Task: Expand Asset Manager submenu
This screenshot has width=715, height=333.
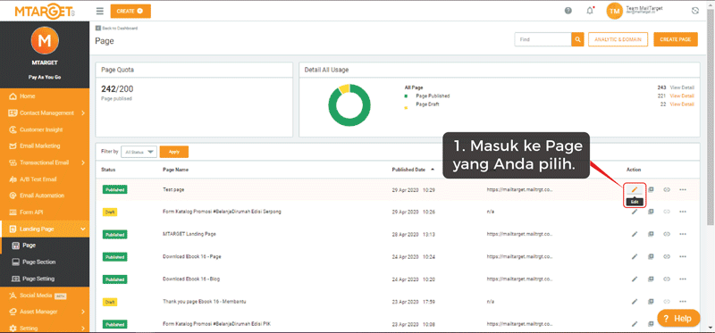Action: pyautogui.click(x=83, y=312)
